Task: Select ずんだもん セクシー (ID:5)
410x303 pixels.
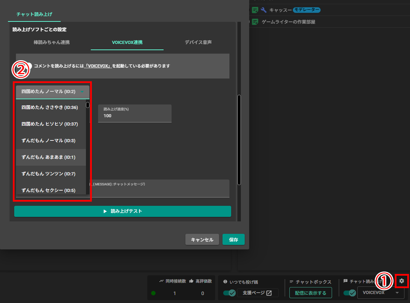Action: [x=51, y=190]
